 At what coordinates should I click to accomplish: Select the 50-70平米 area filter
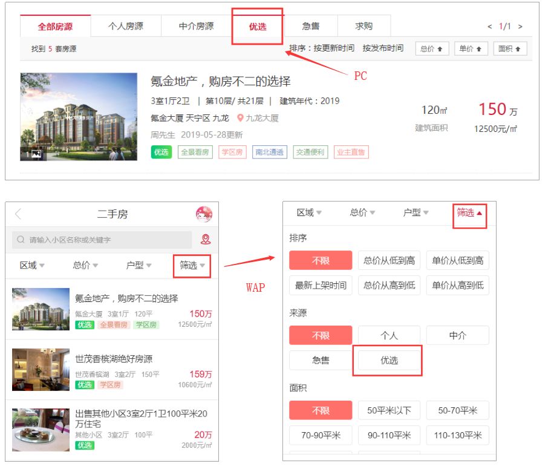click(x=458, y=410)
